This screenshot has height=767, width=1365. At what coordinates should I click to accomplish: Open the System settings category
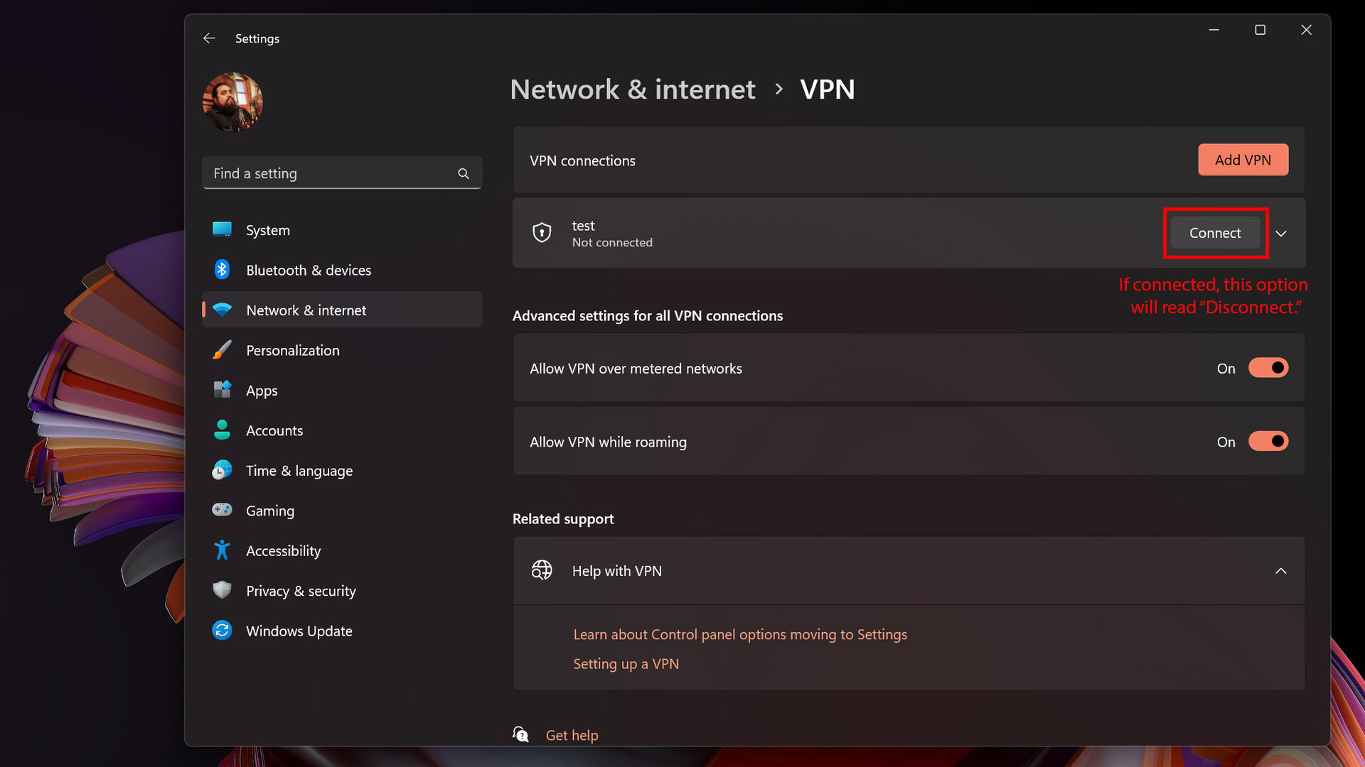(x=268, y=230)
